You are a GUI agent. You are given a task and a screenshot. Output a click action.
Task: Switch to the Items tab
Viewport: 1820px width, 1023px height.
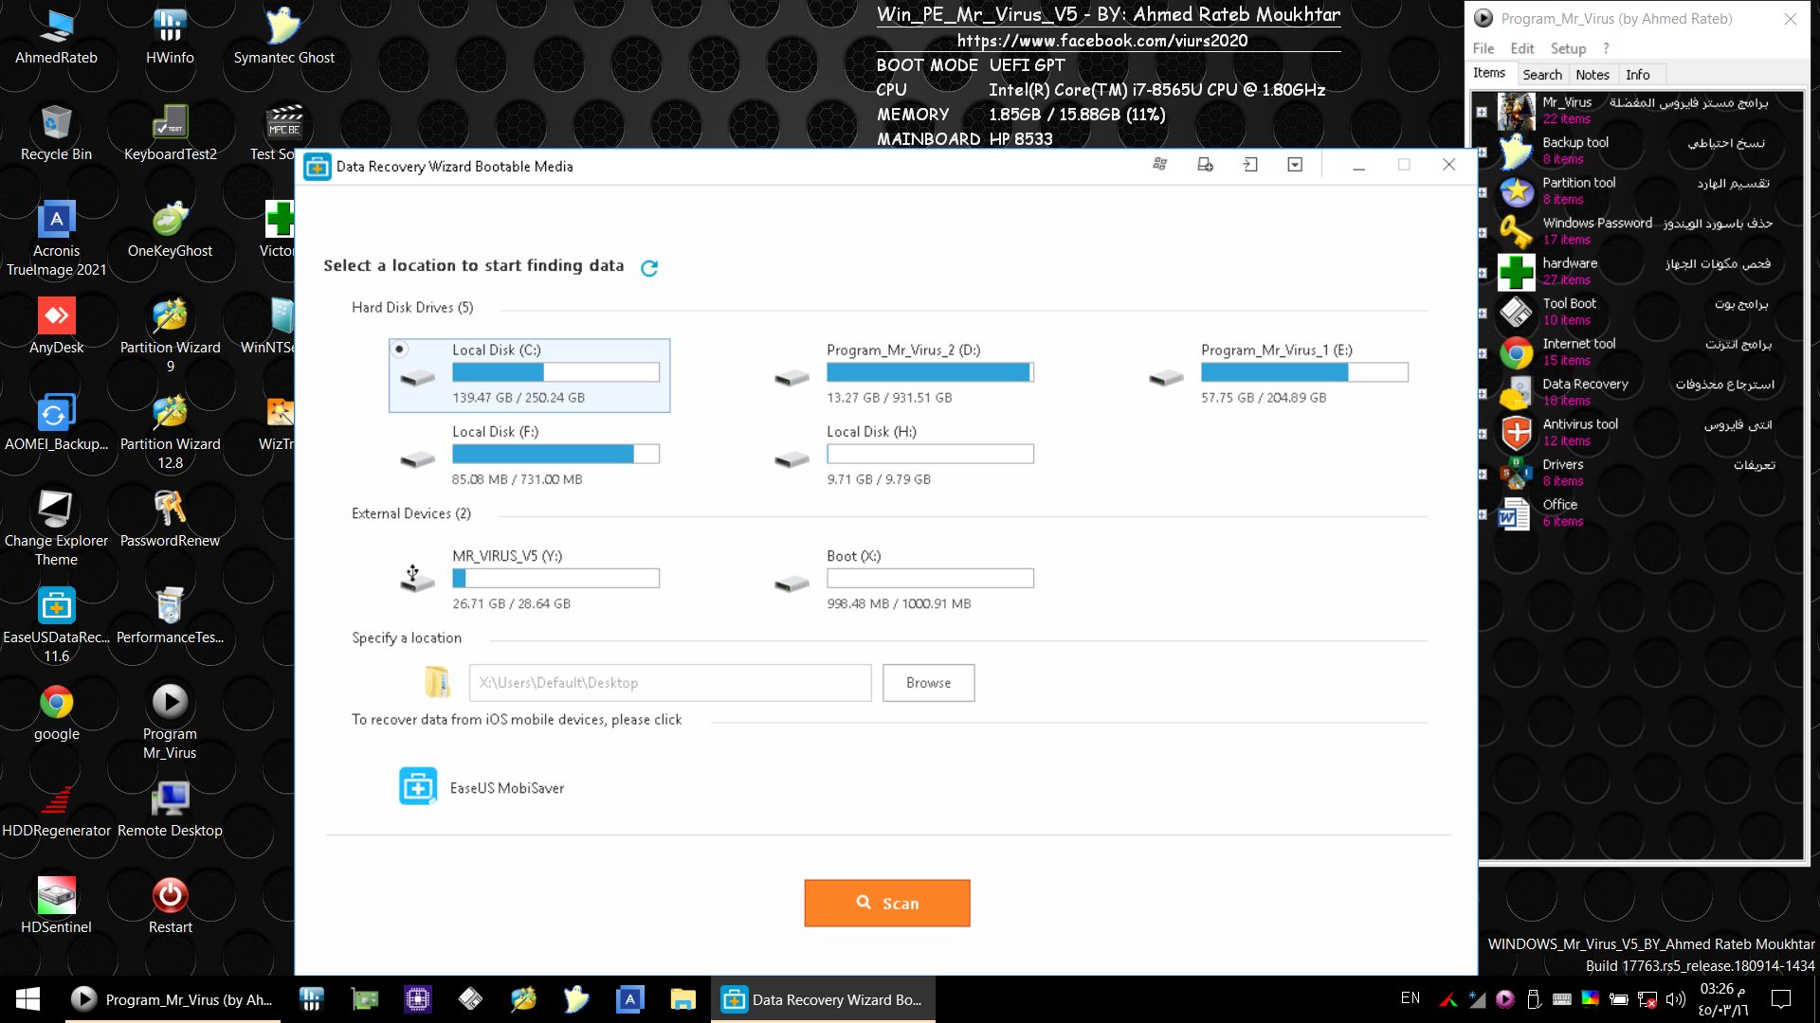[x=1489, y=73]
